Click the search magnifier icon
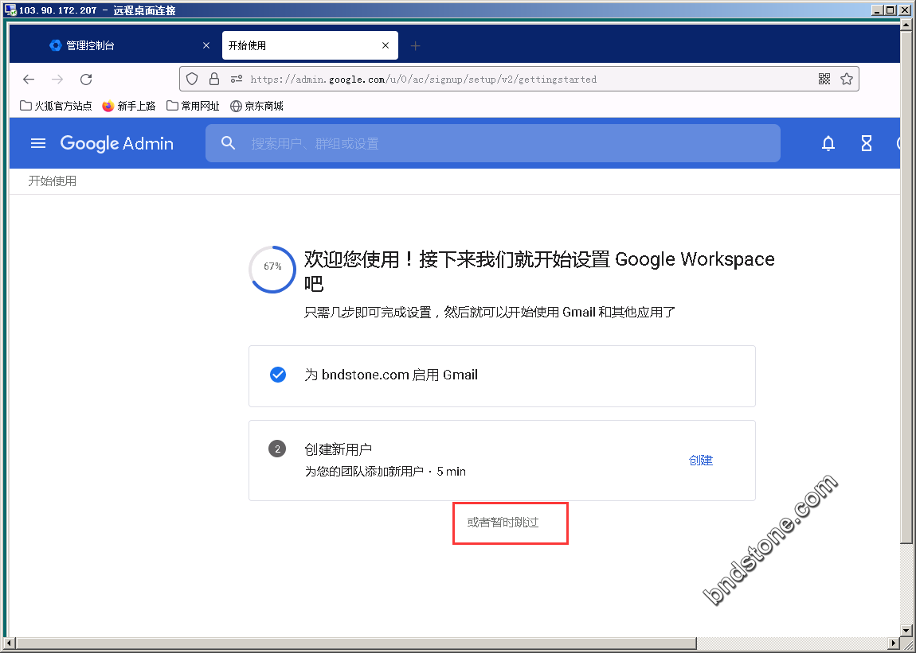Viewport: 916px width, 653px height. click(x=228, y=143)
